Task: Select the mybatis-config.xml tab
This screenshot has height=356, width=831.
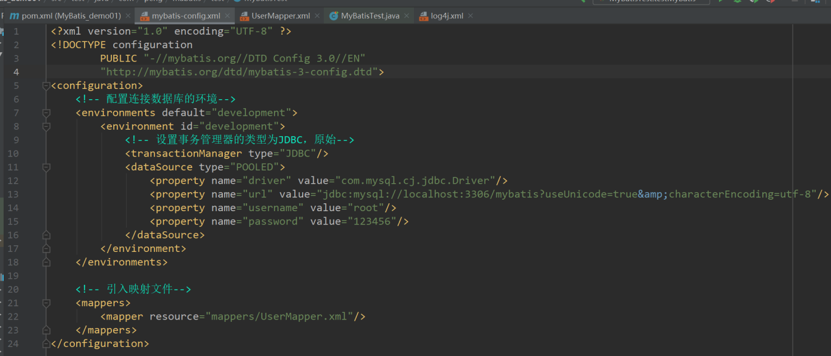Action: click(186, 16)
